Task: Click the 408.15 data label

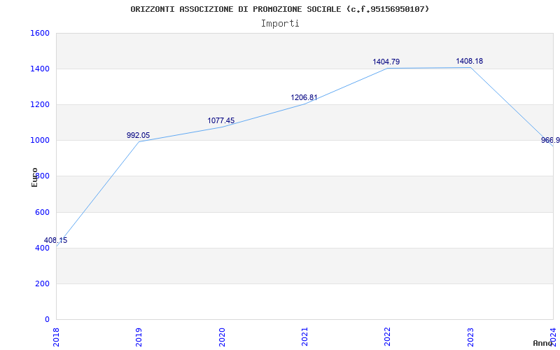Action: (55, 240)
